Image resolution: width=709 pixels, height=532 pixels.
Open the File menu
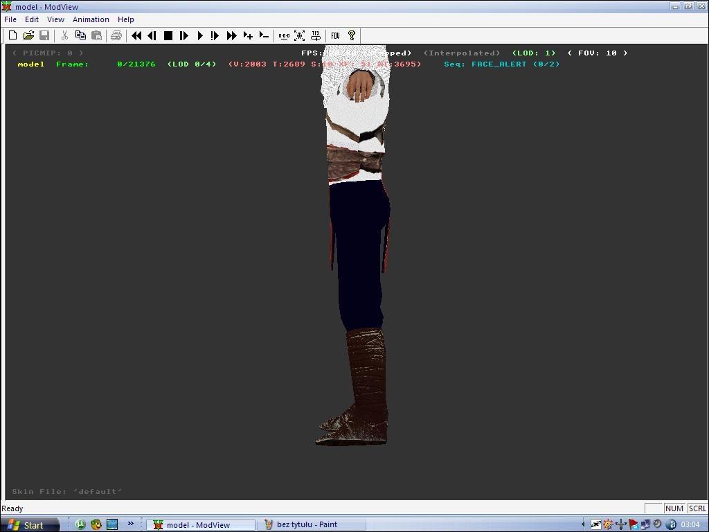pyautogui.click(x=10, y=19)
